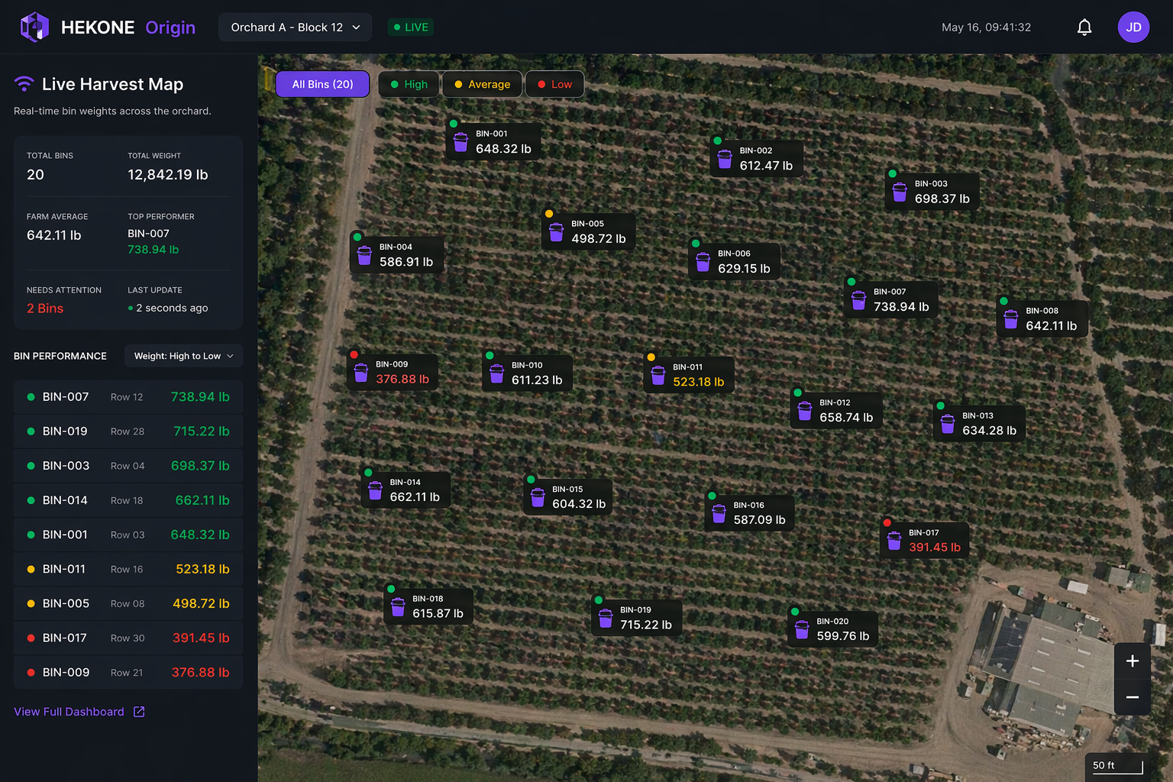Filter map by High bins

pos(409,84)
